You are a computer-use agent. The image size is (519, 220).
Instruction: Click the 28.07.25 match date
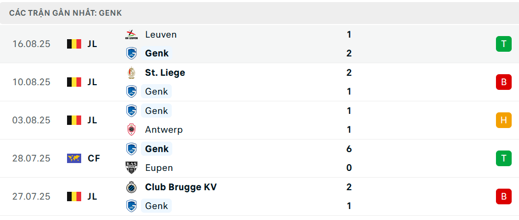pyautogui.click(x=31, y=158)
